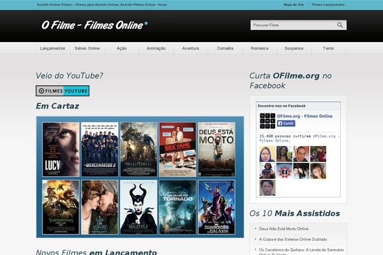Click the ES badge Facebook fan avatar
Viewport: 383px width, 255px height.
[284, 171]
